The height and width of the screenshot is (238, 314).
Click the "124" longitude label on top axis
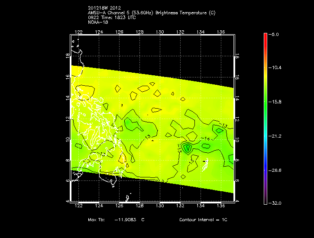(99, 32)
